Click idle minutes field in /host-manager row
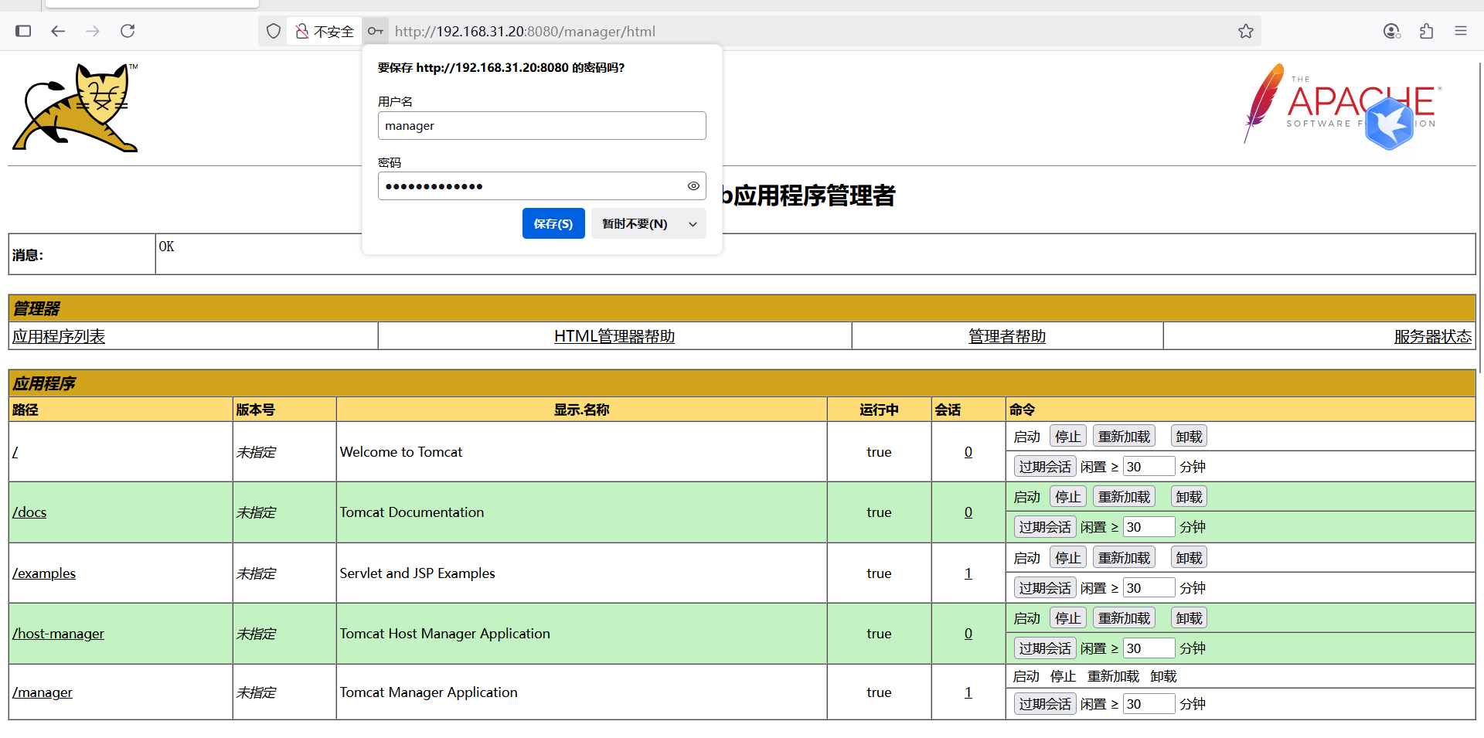This screenshot has width=1484, height=738. (x=1149, y=648)
